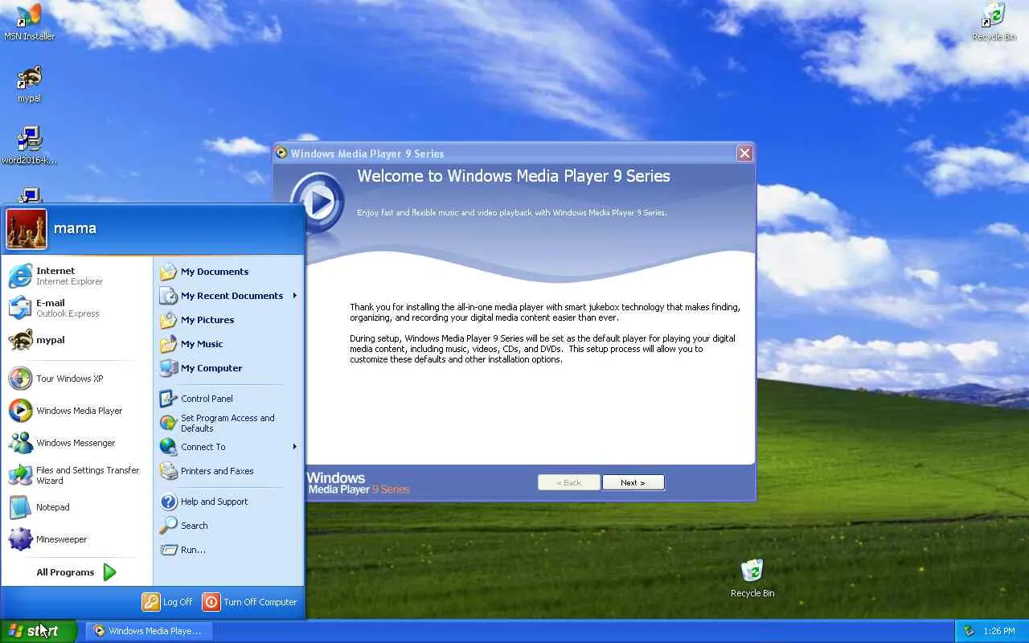The width and height of the screenshot is (1029, 643).
Task: Expand the My Recent Documents submenu
Action: (228, 296)
